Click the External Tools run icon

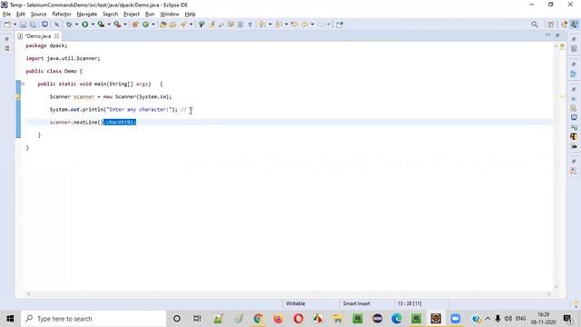coord(117,25)
